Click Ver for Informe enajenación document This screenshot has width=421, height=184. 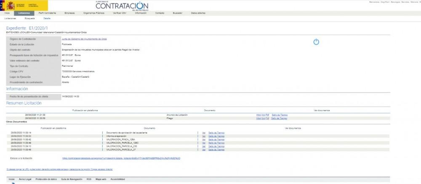point(204,136)
